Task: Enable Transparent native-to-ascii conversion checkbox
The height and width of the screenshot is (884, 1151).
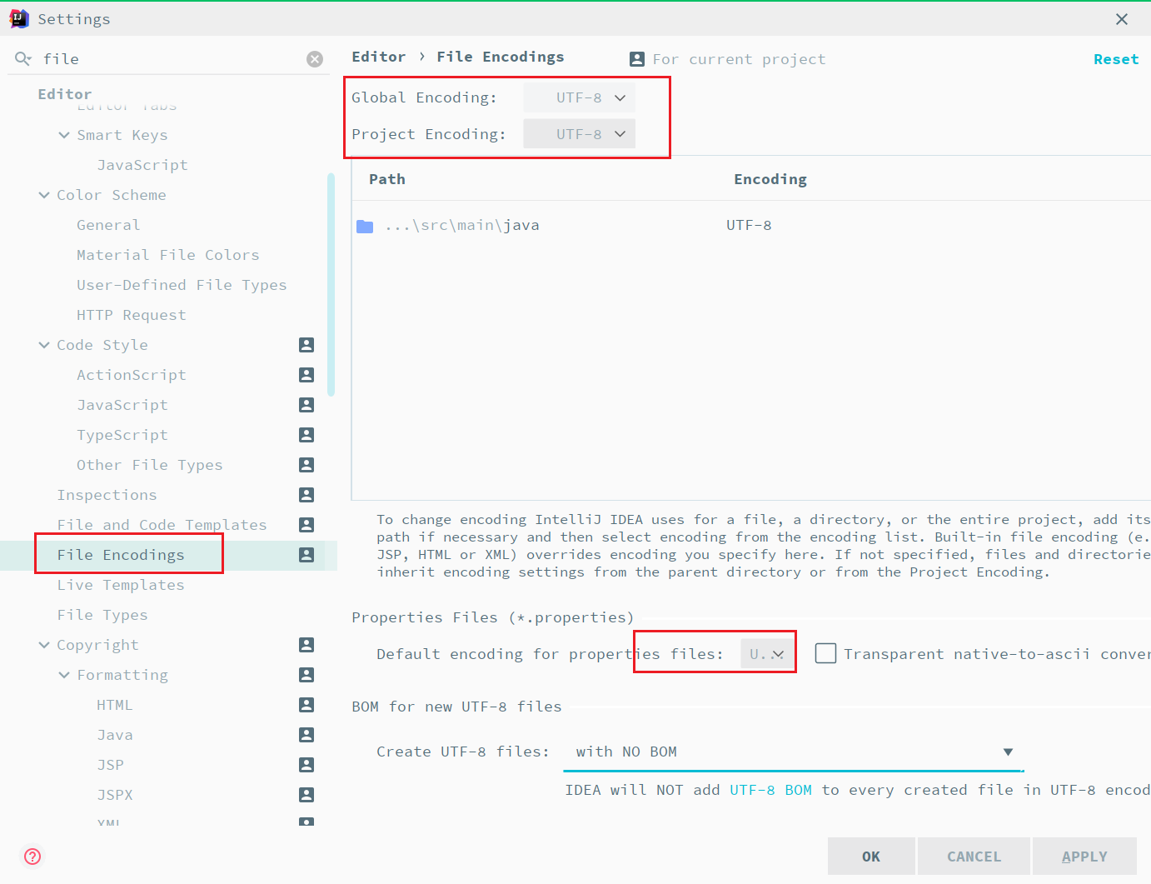Action: tap(825, 653)
